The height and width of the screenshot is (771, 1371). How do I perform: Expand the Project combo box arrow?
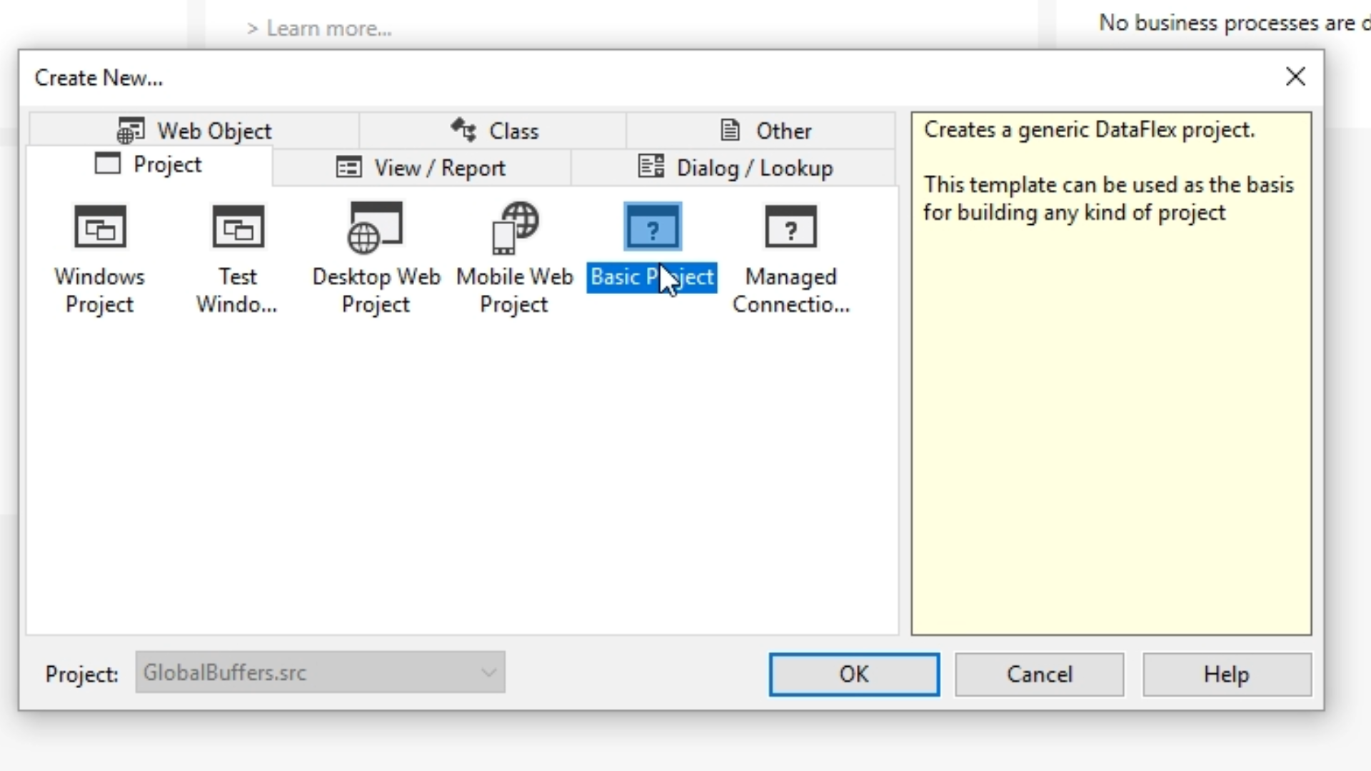tap(488, 672)
